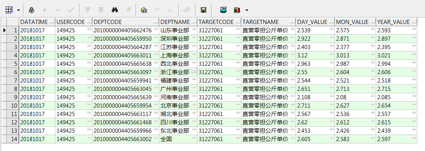Select DATATIME cell in row 12
This screenshot has height=151, width=425.
tap(37, 122)
